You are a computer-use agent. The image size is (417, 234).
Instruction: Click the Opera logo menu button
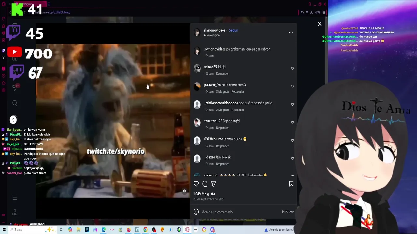click(x=4, y=4)
